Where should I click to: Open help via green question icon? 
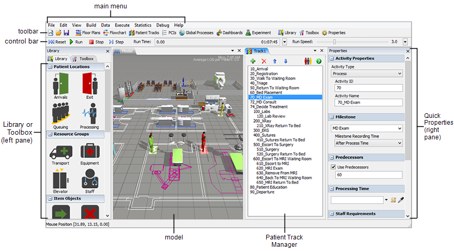point(319,61)
